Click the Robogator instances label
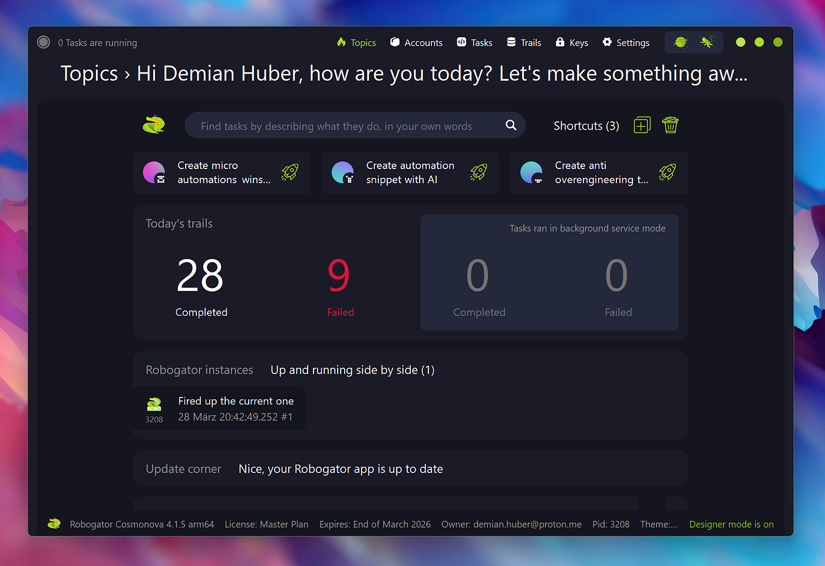The width and height of the screenshot is (825, 566). coord(199,370)
